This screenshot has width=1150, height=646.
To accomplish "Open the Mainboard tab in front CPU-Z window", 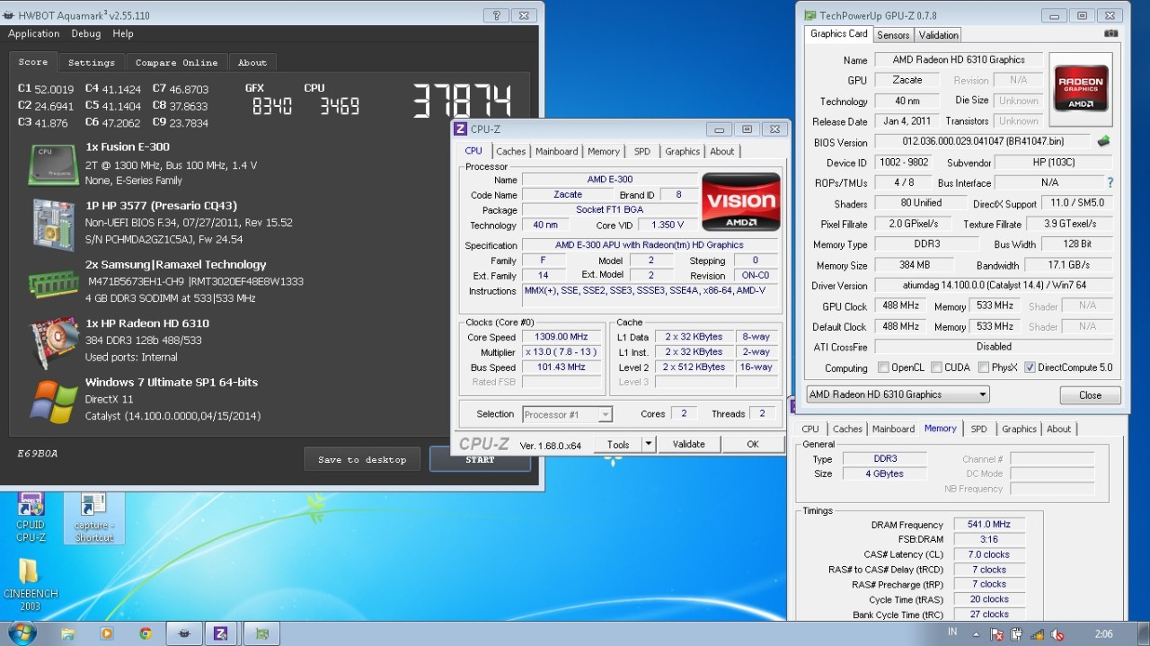I will [x=557, y=151].
